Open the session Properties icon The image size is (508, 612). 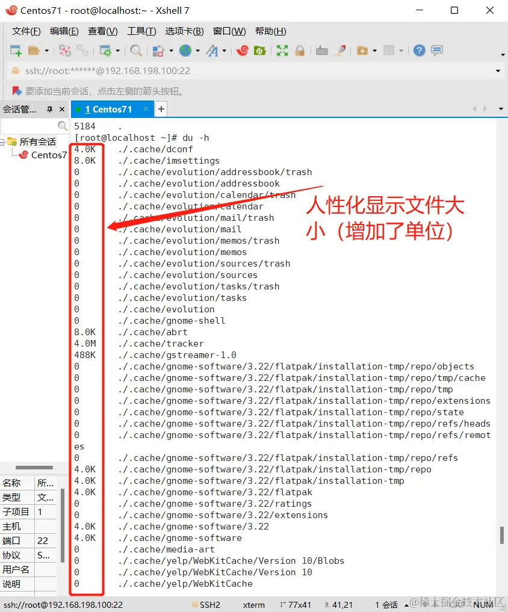point(105,51)
